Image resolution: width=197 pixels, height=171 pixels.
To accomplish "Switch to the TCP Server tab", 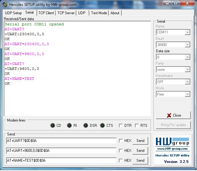I will [x=66, y=13].
